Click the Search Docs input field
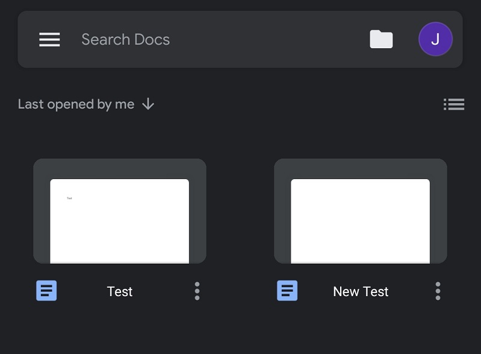Screen dimensions: 481x354 click(125, 40)
